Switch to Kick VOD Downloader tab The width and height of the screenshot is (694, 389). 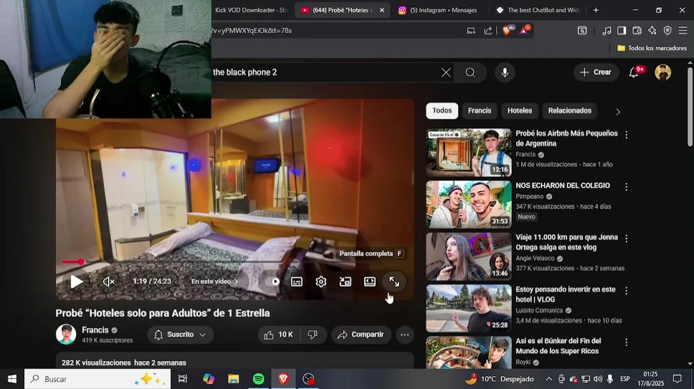(252, 10)
